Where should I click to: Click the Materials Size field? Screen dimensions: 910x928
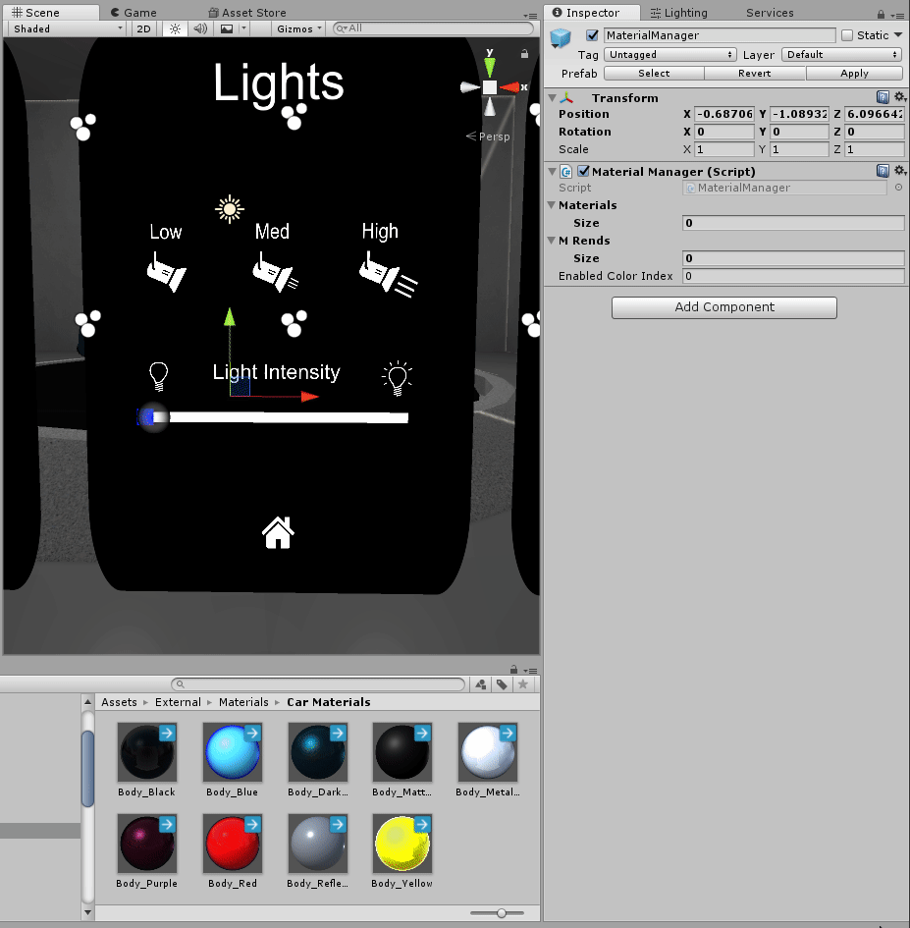coord(793,223)
